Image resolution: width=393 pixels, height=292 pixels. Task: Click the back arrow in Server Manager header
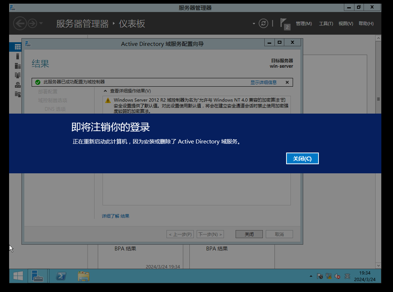click(x=20, y=23)
